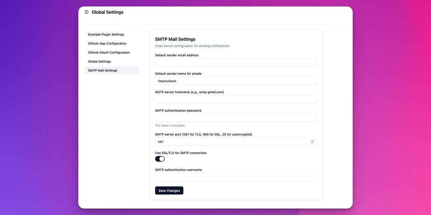Click the 'This value is encrypted' hint
431x215 pixels.
(170, 125)
